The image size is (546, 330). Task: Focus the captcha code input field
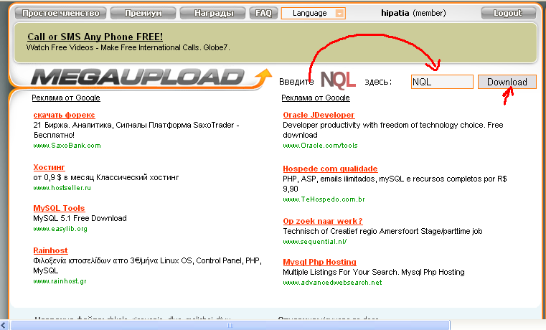(442, 82)
